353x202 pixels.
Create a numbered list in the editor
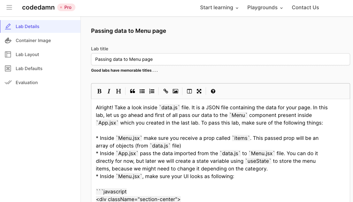point(152,91)
